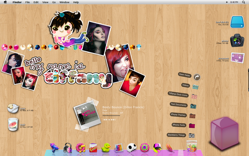Click the Text Documents folder icon

click(x=193, y=106)
